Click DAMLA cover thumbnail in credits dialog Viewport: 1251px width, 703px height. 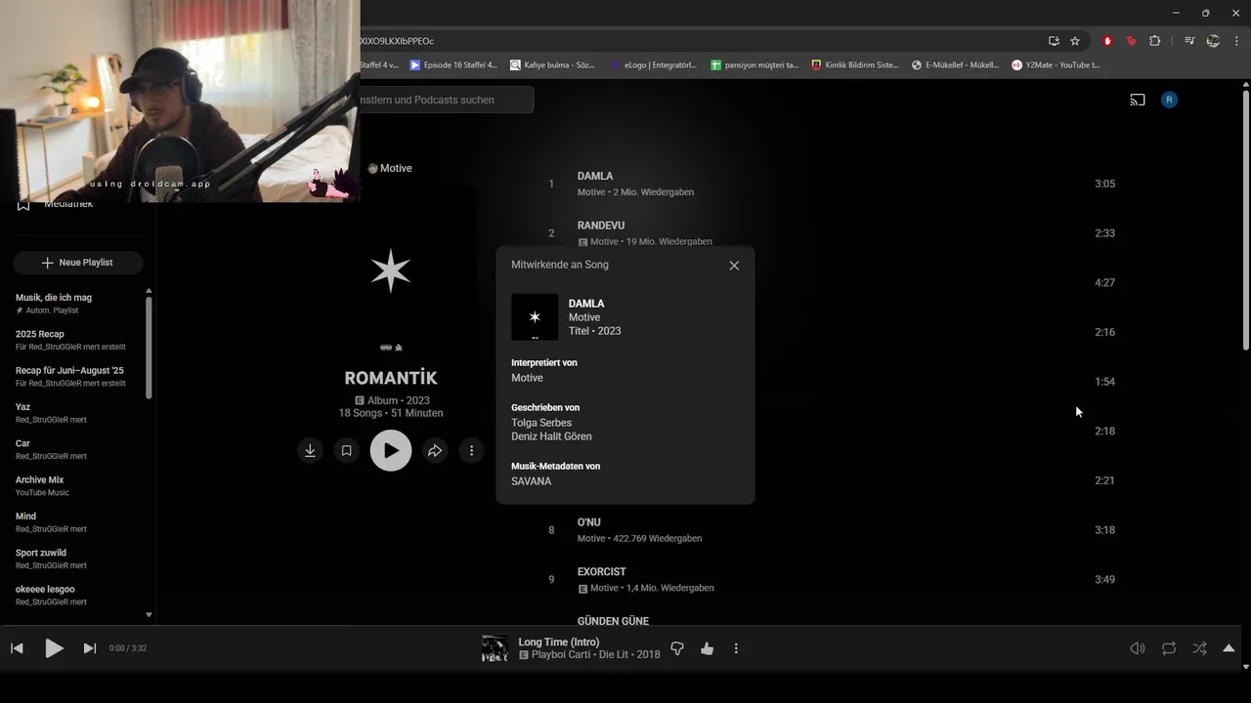tap(535, 316)
